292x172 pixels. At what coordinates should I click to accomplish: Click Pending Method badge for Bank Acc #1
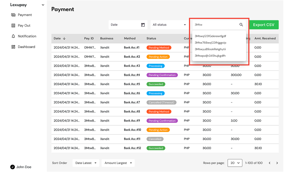tap(159, 48)
